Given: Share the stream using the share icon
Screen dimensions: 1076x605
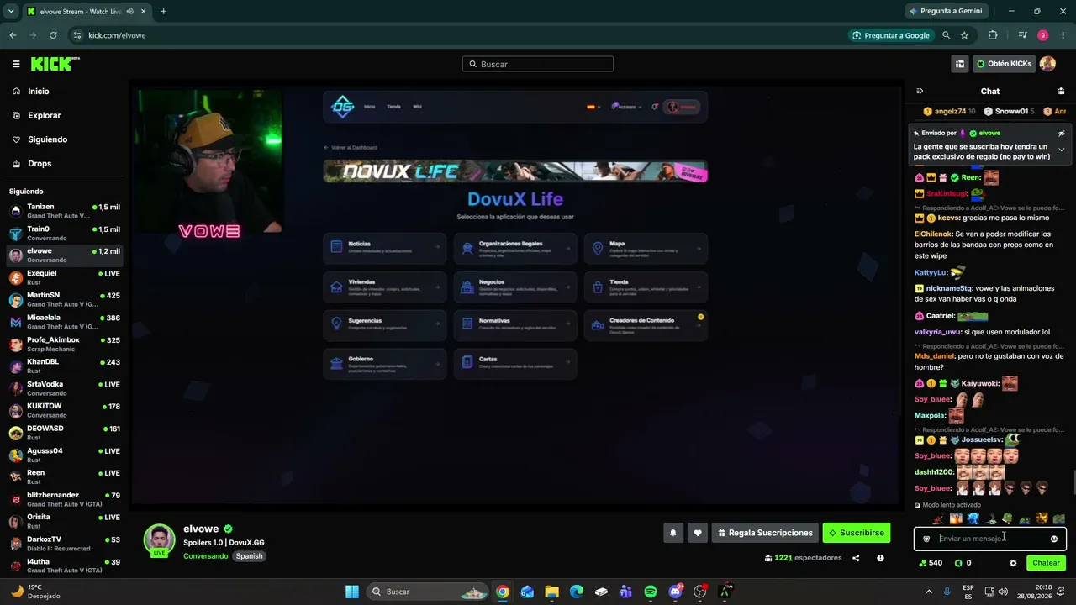Looking at the screenshot, I should (x=856, y=558).
